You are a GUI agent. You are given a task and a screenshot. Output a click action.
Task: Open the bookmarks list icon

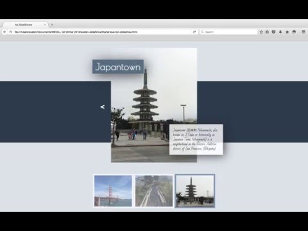268,32
